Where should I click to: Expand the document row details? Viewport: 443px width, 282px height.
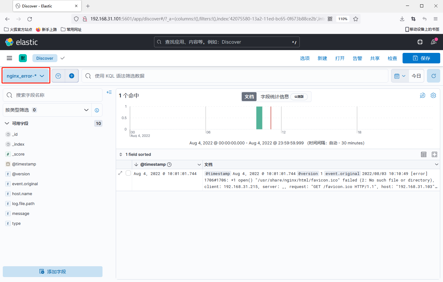120,173
